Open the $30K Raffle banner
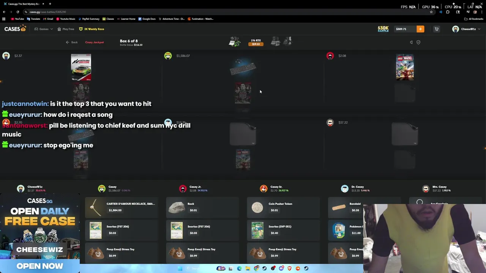Screen dimensions: 486x273 click(x=383, y=29)
